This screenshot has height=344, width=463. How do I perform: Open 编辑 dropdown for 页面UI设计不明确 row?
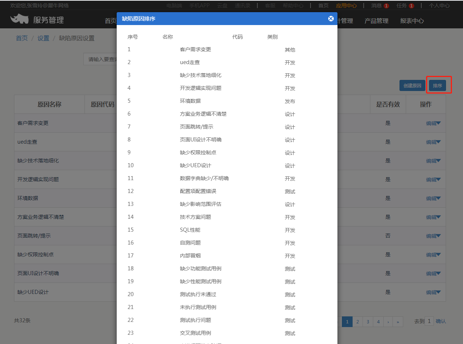click(433, 274)
